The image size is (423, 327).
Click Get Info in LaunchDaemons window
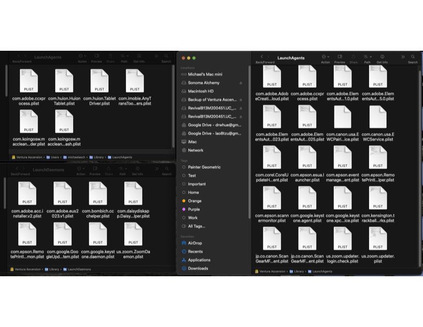pyautogui.click(x=137, y=168)
